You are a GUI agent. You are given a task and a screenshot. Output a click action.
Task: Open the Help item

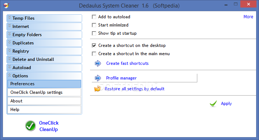click(44, 110)
